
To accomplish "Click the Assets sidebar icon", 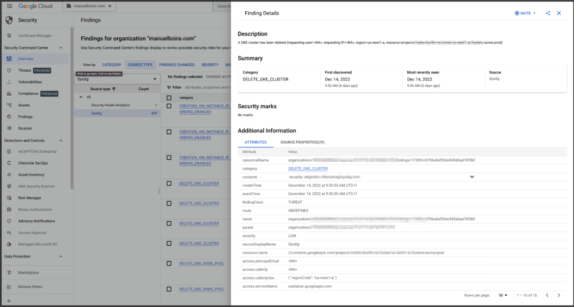I will coord(9,105).
